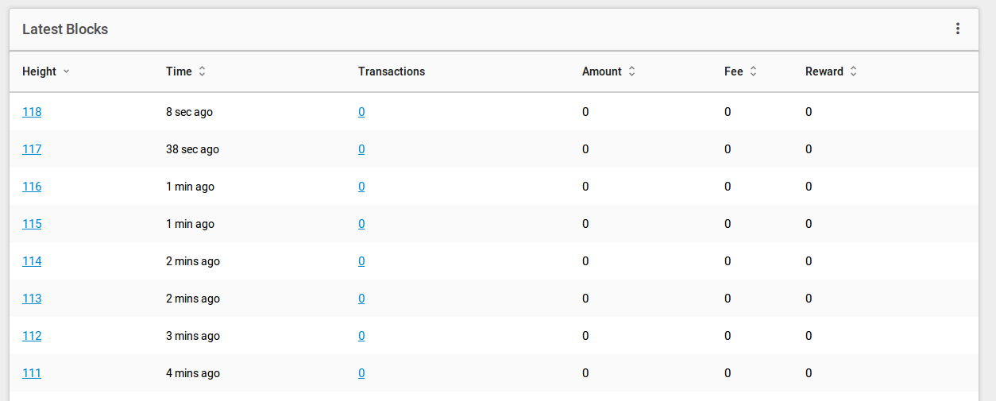Toggle sort arrows next to Fee

point(753,71)
